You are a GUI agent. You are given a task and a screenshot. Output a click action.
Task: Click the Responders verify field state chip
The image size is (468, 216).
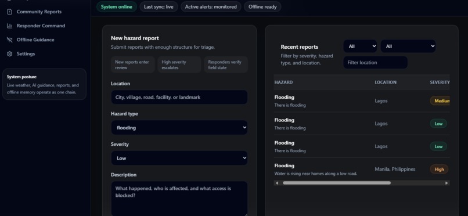(226, 64)
